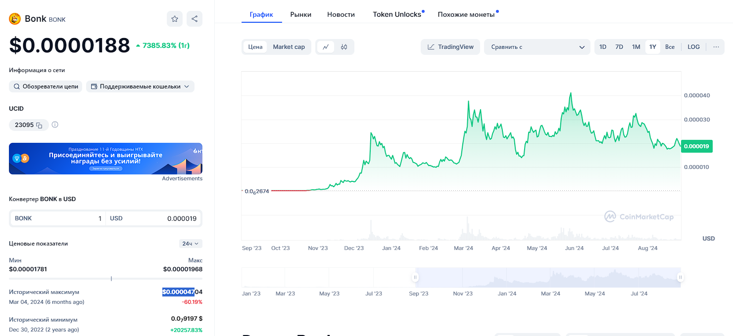Switch to the Рынки tab

(x=301, y=14)
